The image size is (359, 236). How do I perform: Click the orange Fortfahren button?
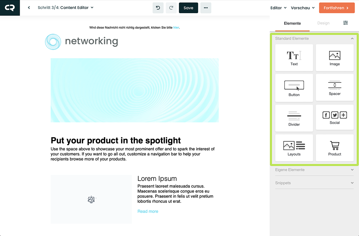[336, 8]
